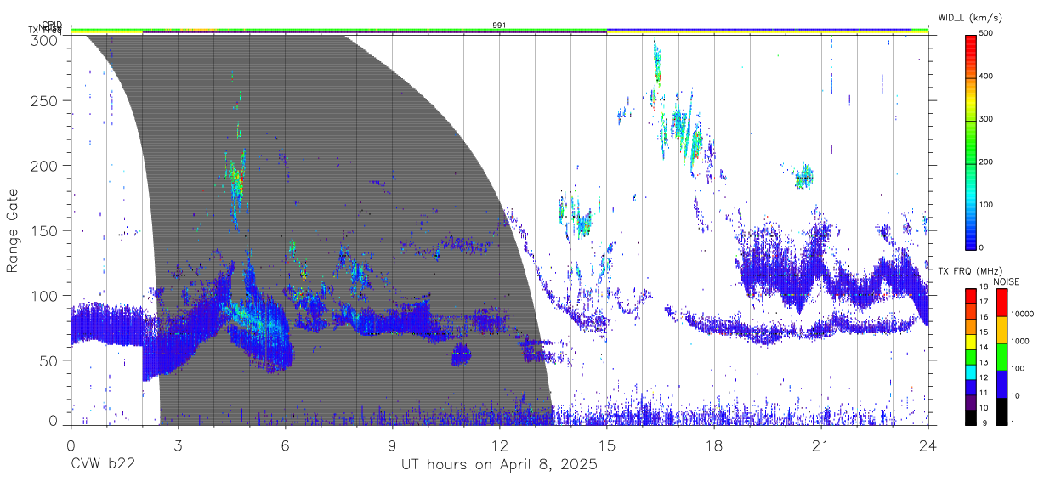Click the Range Gate axis tick '250'

point(45,100)
